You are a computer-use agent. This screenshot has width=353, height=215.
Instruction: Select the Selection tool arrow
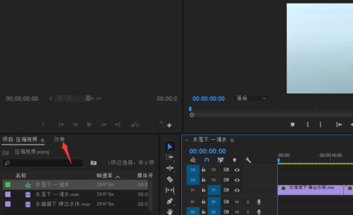170,147
